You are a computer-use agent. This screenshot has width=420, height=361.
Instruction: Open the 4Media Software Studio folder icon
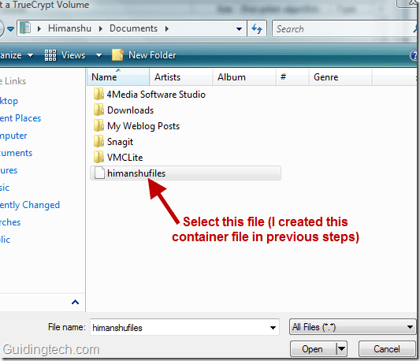[98, 94]
